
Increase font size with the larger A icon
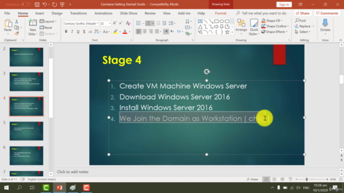point(114,23)
